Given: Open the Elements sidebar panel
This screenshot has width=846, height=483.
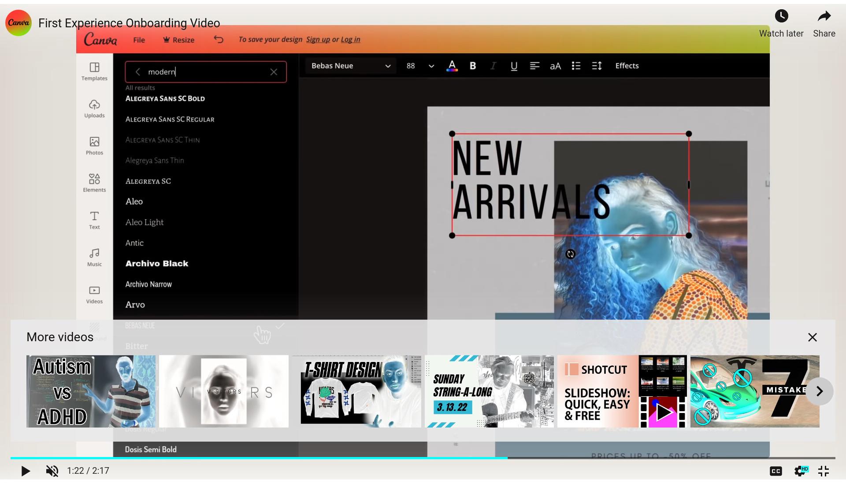Looking at the screenshot, I should tap(94, 183).
